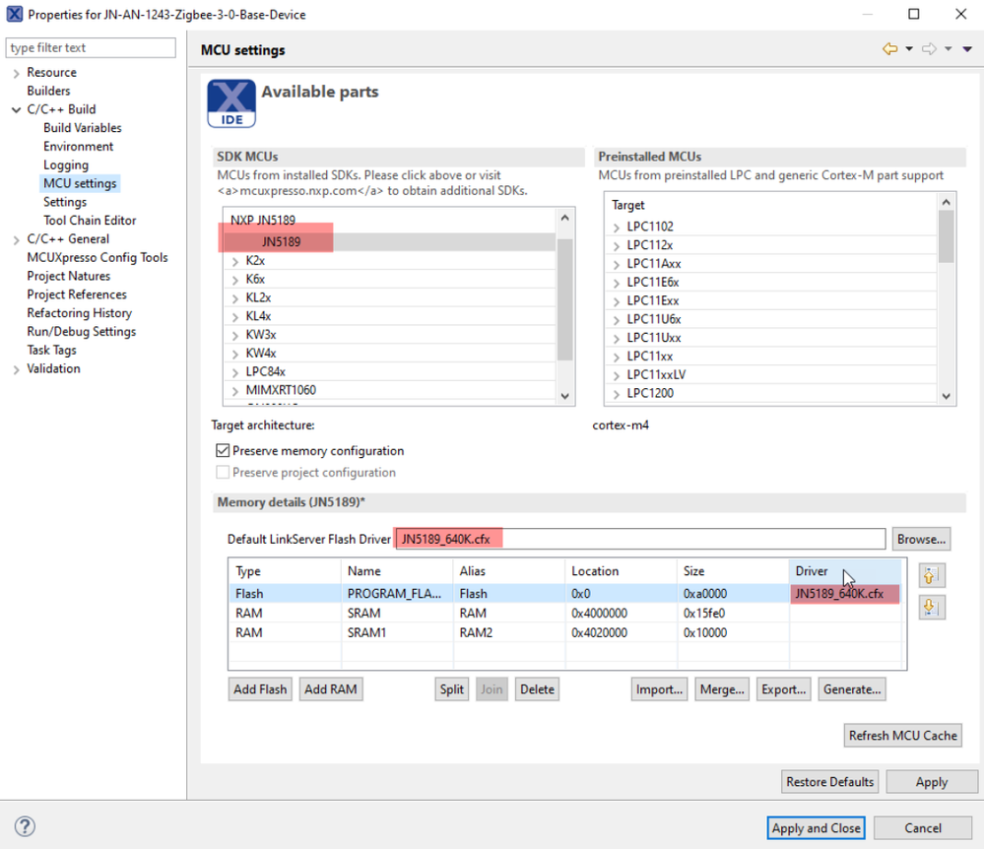Screen dimensions: 984x849
Task: Collapse the C/C++ Build tree node
Action: tap(17, 109)
